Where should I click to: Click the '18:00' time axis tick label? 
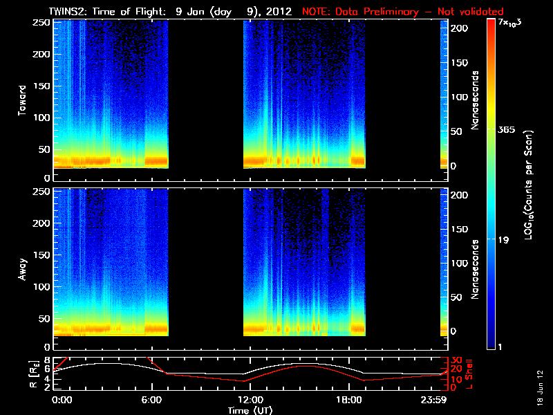[x=348, y=400]
